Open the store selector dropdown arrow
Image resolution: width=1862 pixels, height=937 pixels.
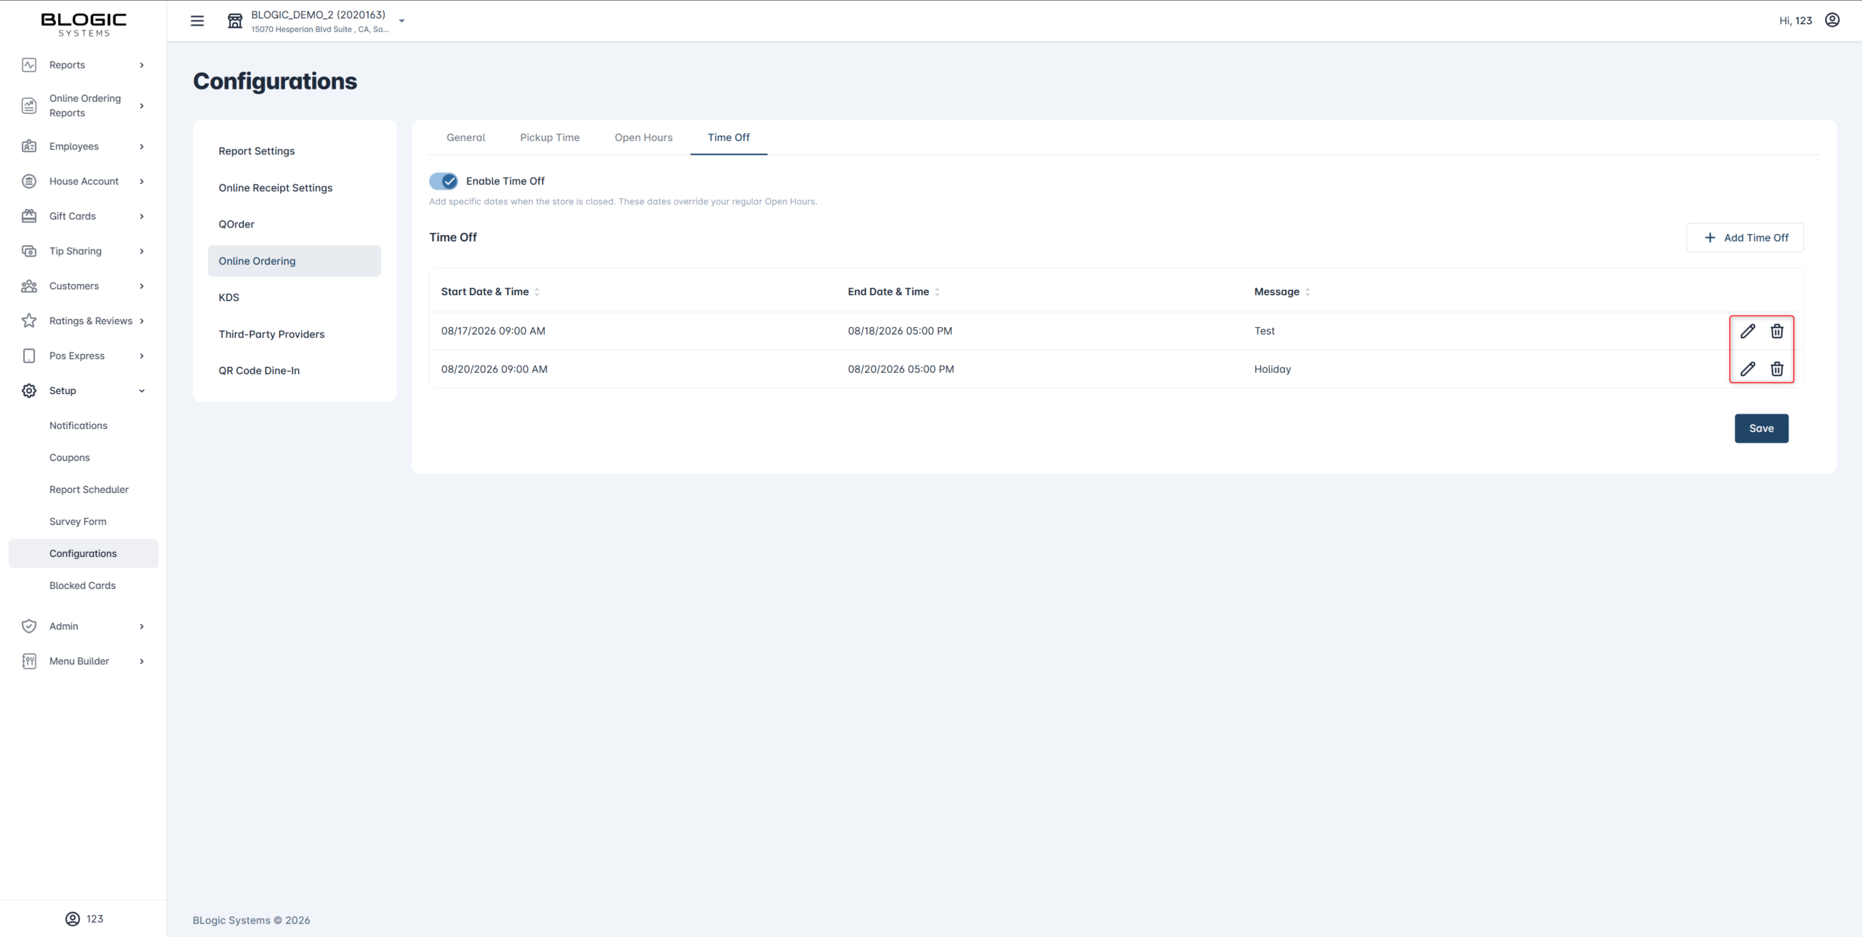coord(401,21)
